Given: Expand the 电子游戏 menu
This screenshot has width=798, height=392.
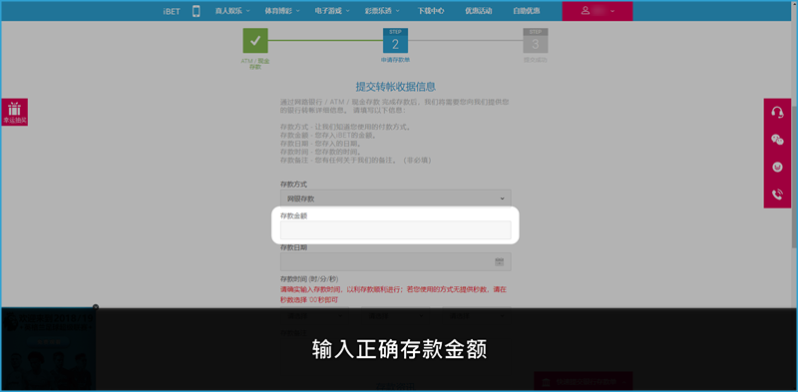Looking at the screenshot, I should [332, 11].
